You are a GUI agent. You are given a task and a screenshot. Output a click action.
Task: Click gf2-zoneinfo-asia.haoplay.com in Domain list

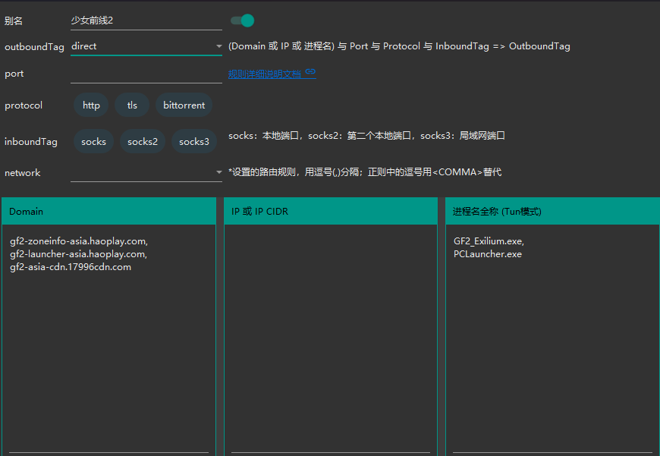click(78, 241)
